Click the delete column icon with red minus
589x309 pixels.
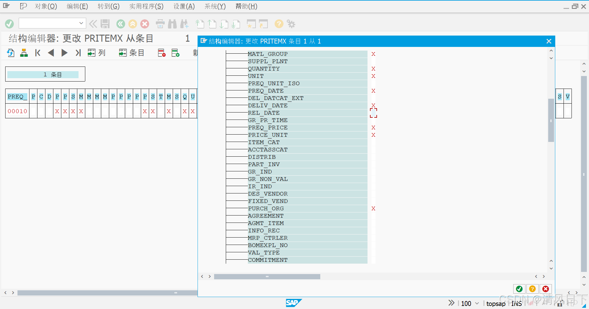tap(161, 53)
